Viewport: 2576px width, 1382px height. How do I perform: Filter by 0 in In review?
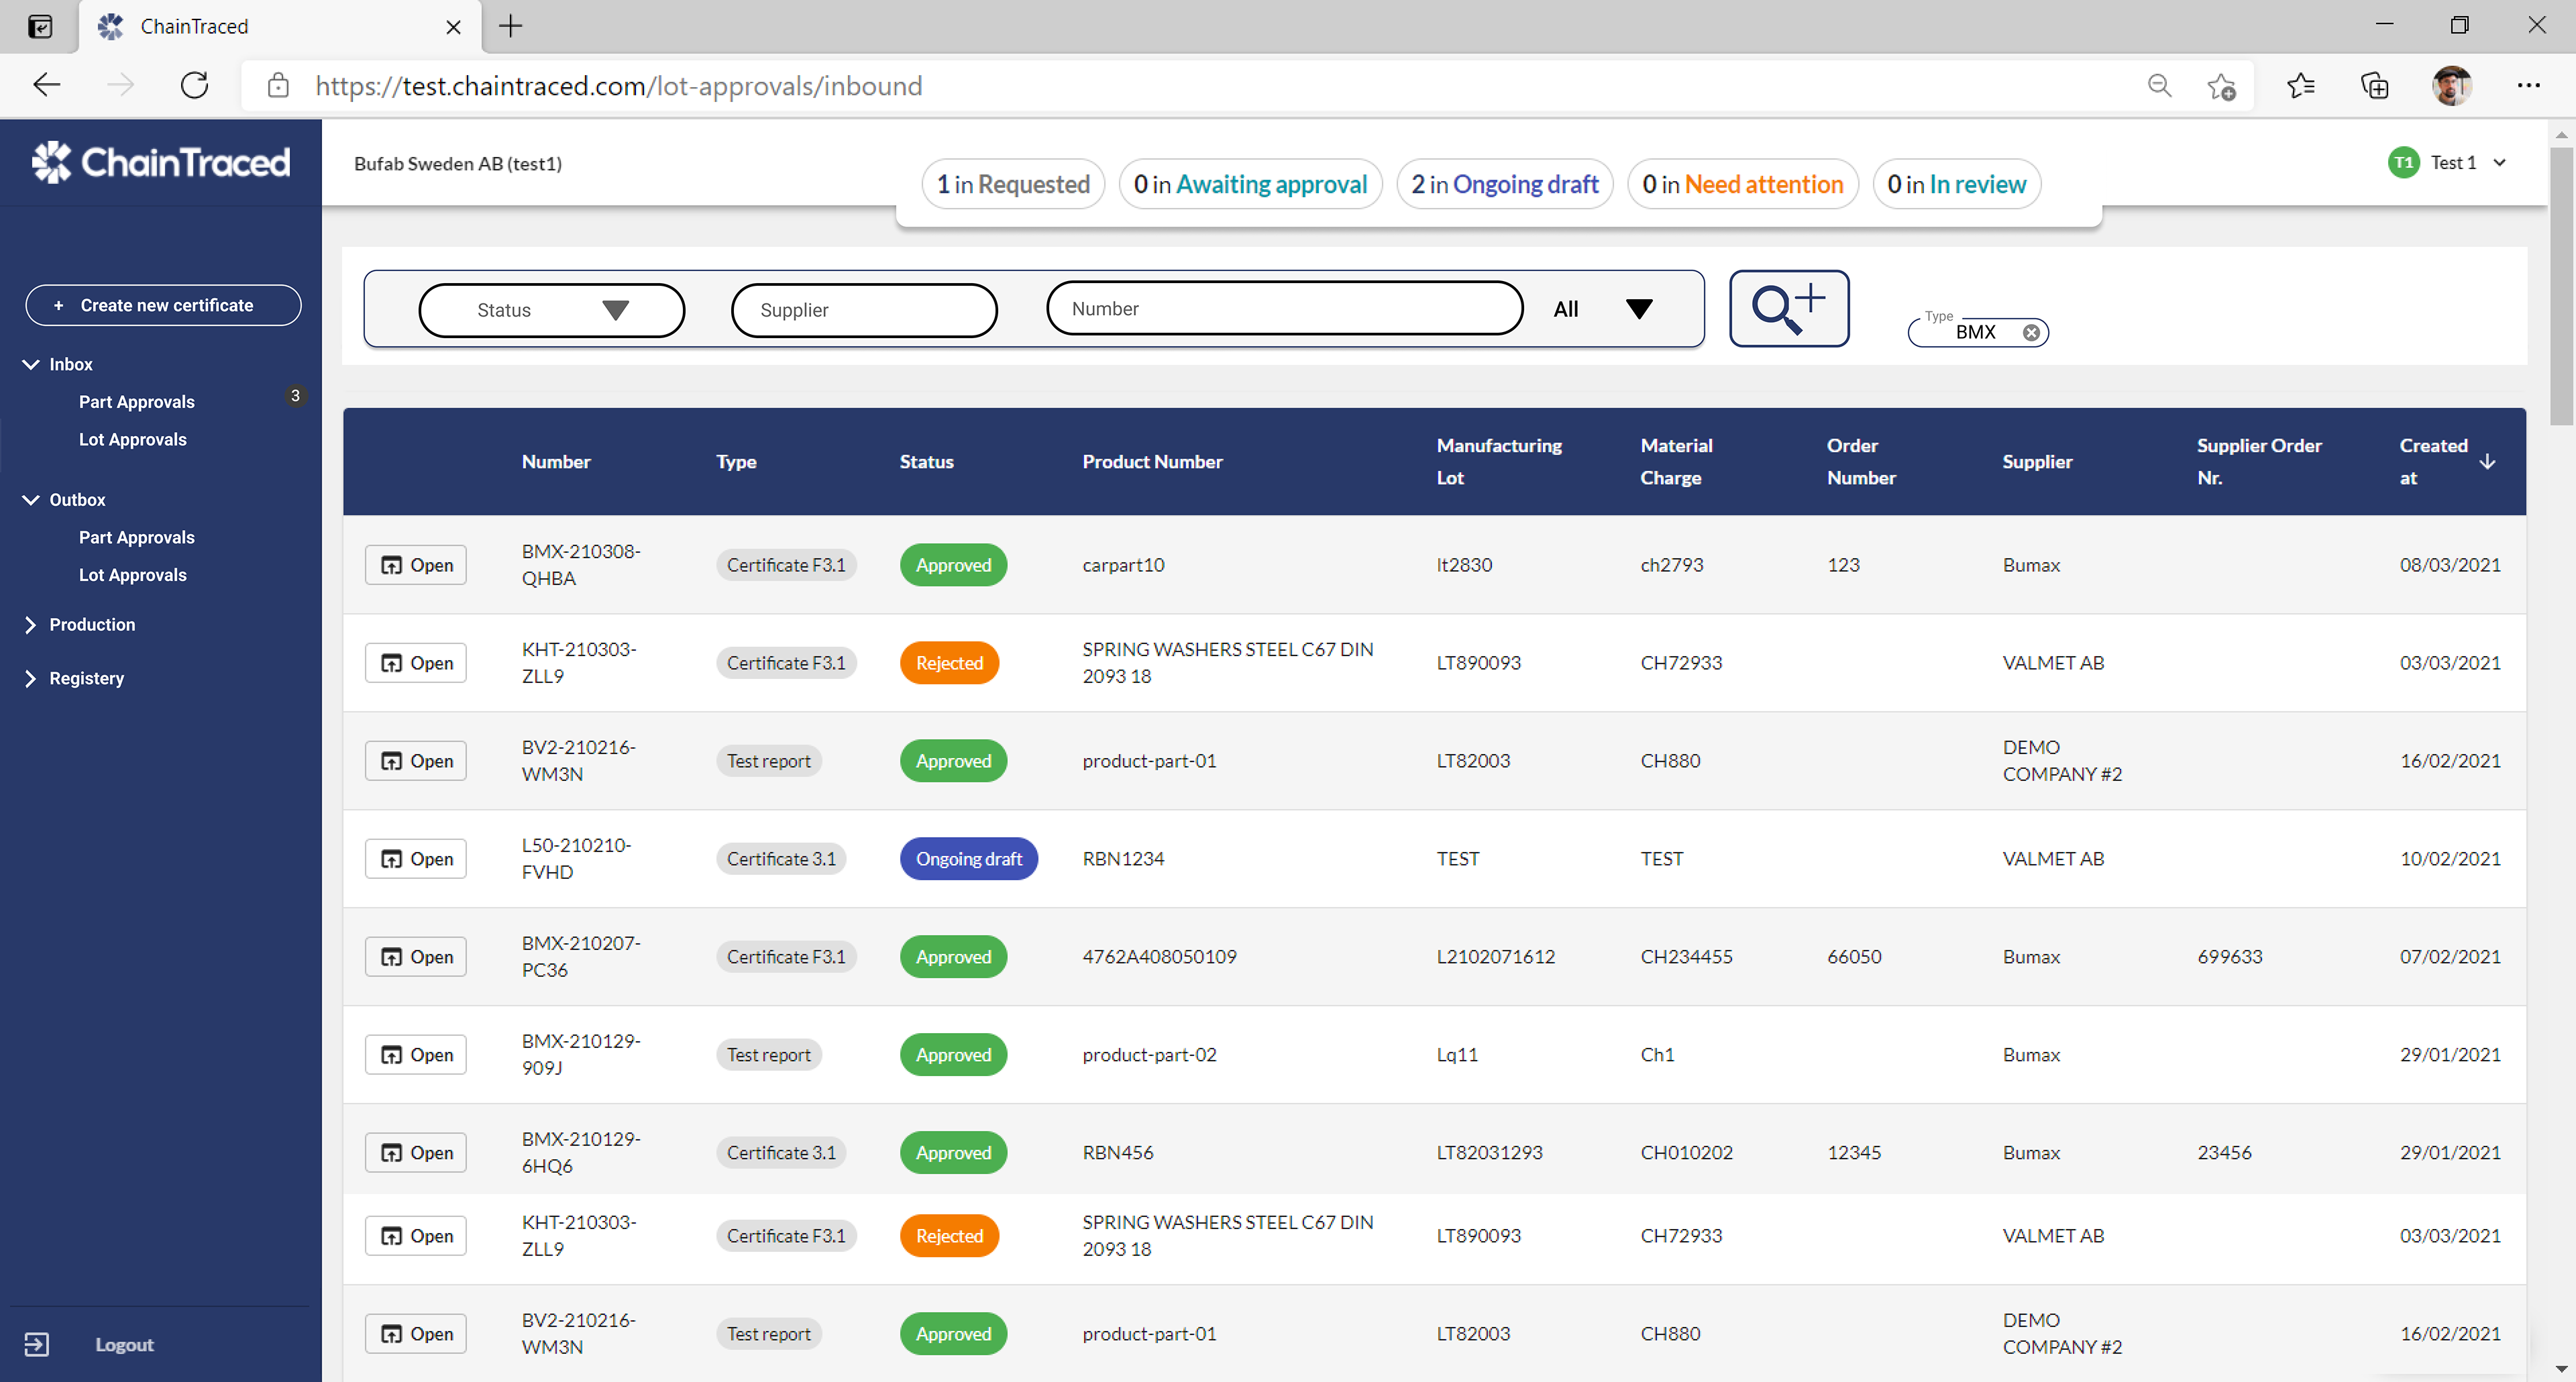coord(1957,184)
